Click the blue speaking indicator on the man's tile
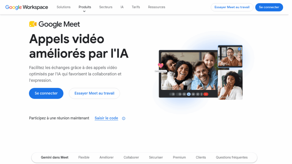 point(239,49)
